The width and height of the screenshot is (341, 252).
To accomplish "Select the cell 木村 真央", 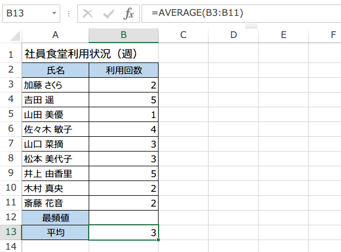I will 56,188.
